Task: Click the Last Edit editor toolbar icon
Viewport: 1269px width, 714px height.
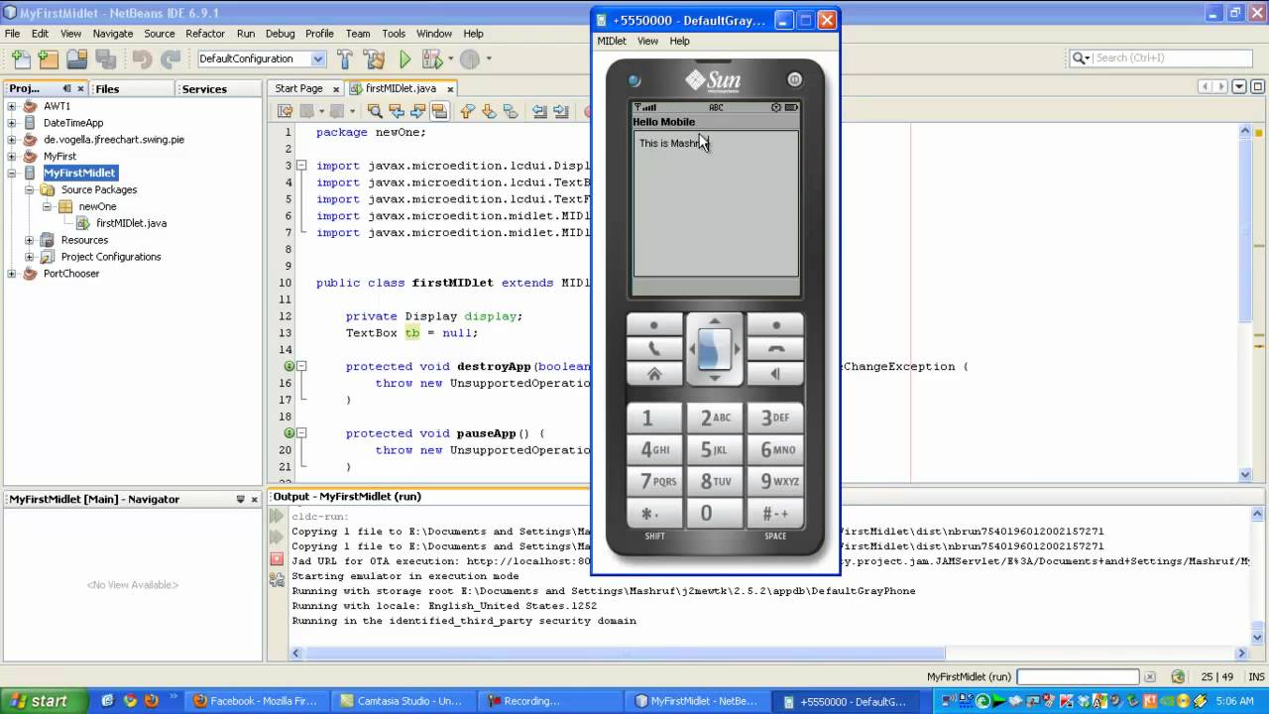Action: (x=286, y=111)
